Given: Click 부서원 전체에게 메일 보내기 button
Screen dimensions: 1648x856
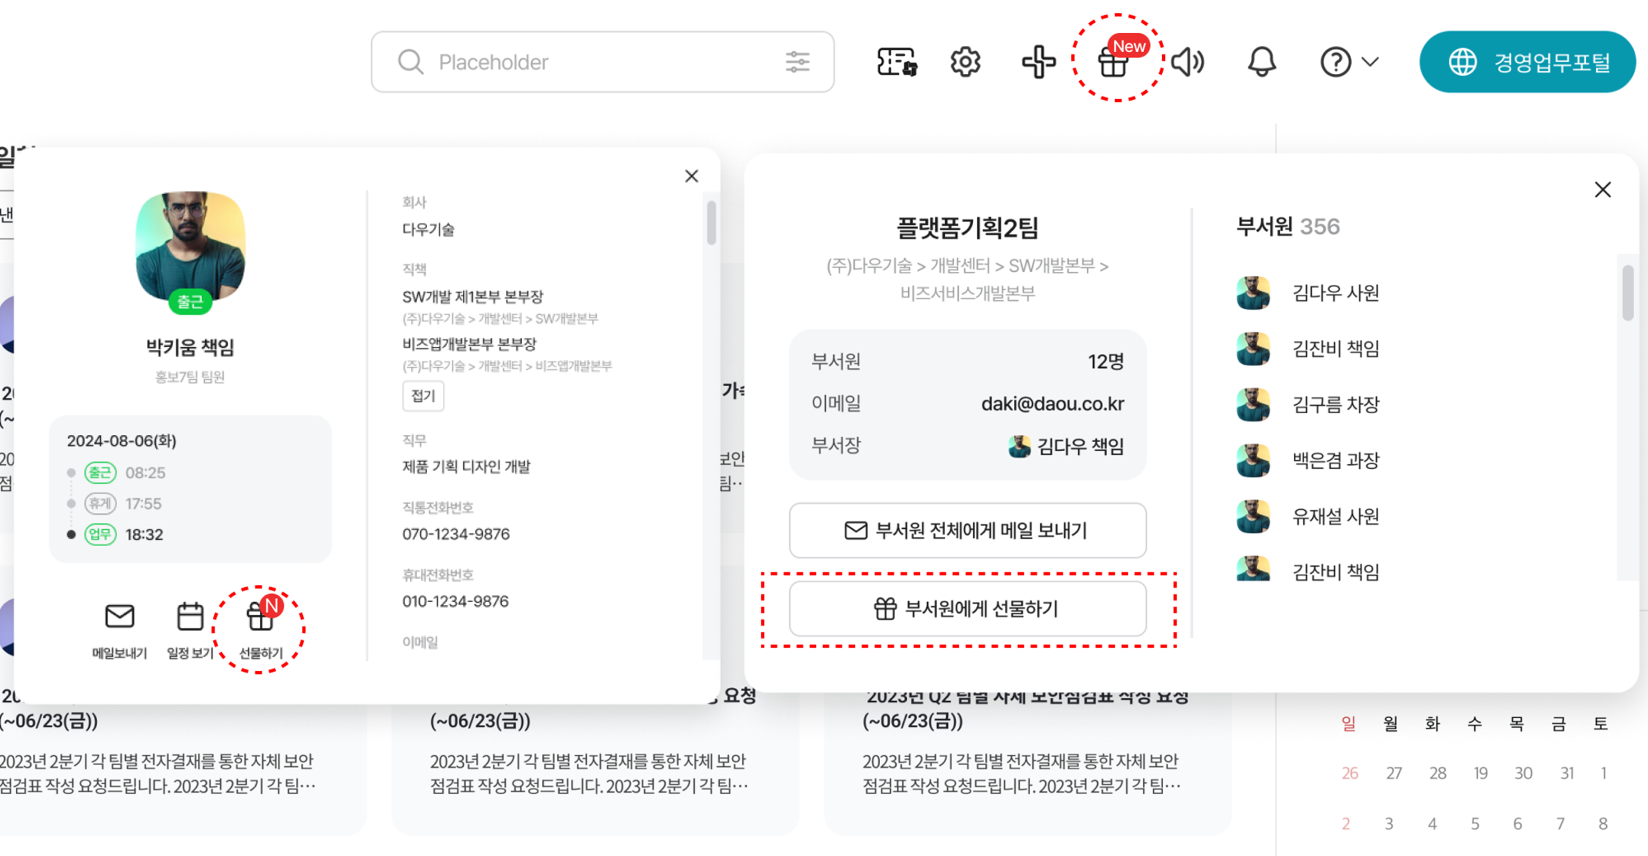Looking at the screenshot, I should pyautogui.click(x=967, y=530).
